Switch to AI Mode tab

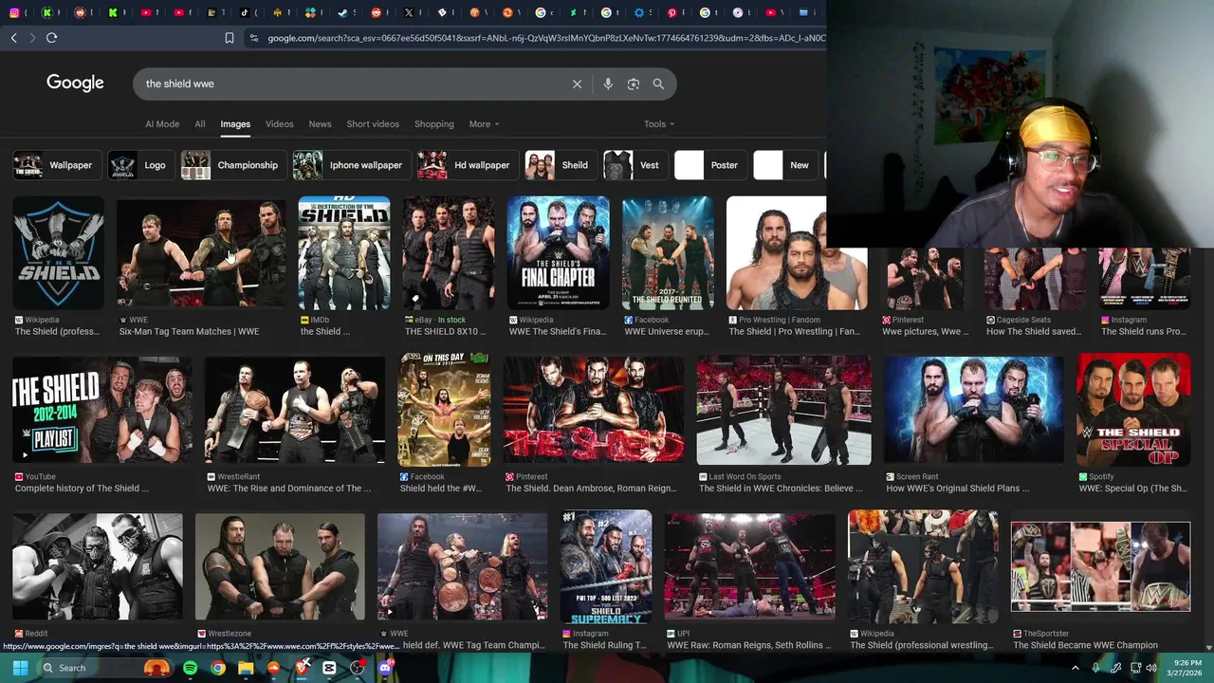coord(162,124)
